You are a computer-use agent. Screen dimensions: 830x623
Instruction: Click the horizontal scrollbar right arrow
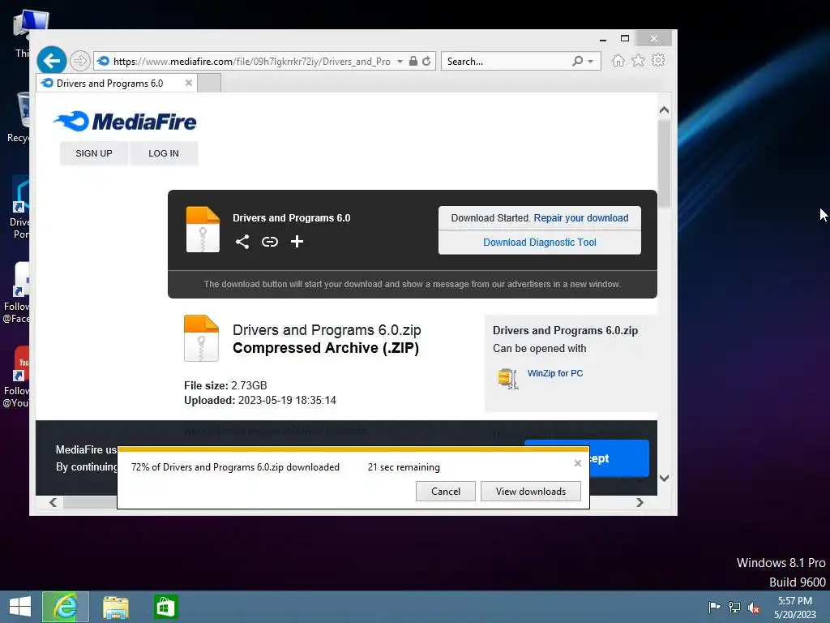click(x=640, y=502)
